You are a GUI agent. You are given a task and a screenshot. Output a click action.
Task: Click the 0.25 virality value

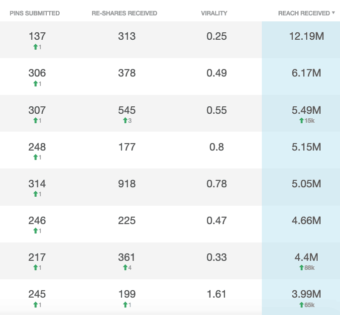217,36
